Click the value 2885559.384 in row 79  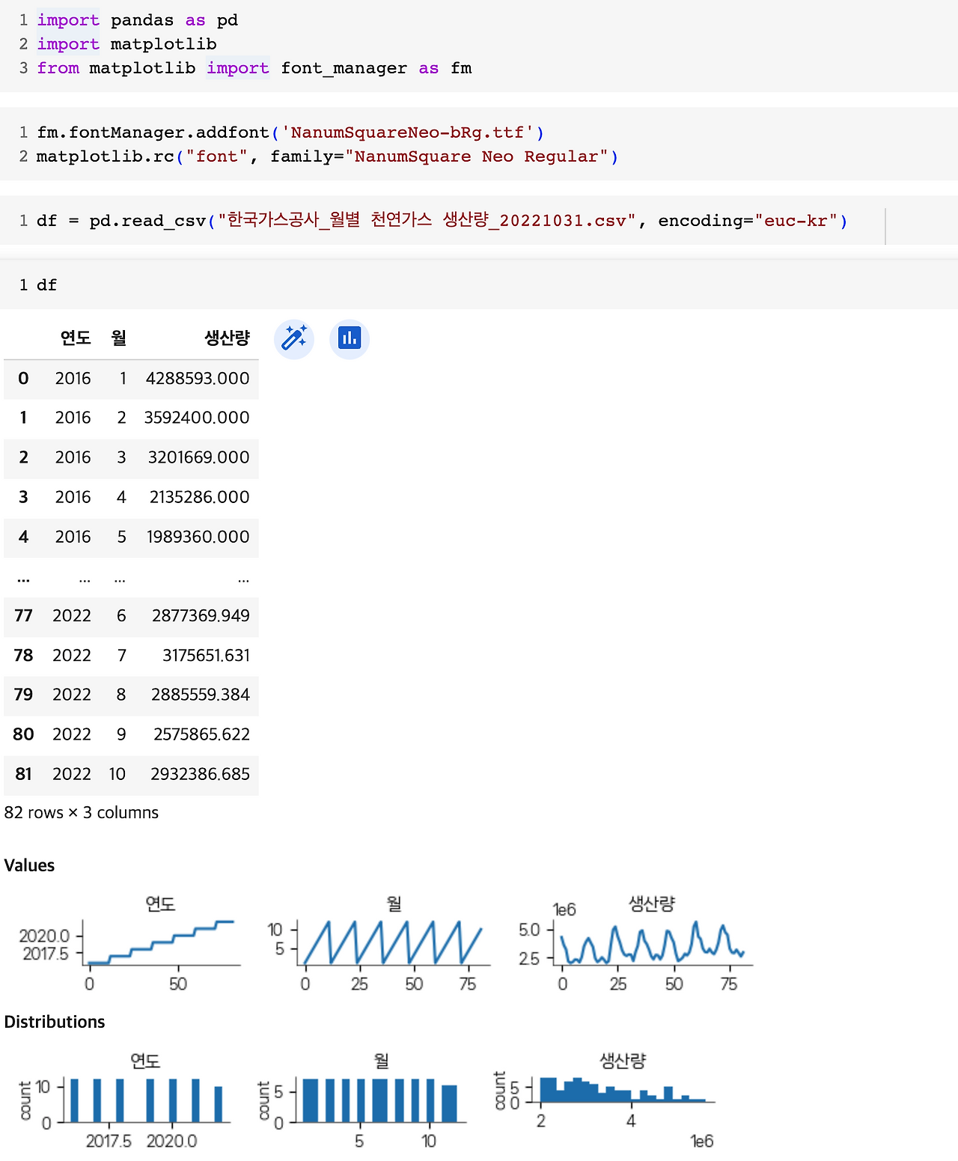[201, 695]
